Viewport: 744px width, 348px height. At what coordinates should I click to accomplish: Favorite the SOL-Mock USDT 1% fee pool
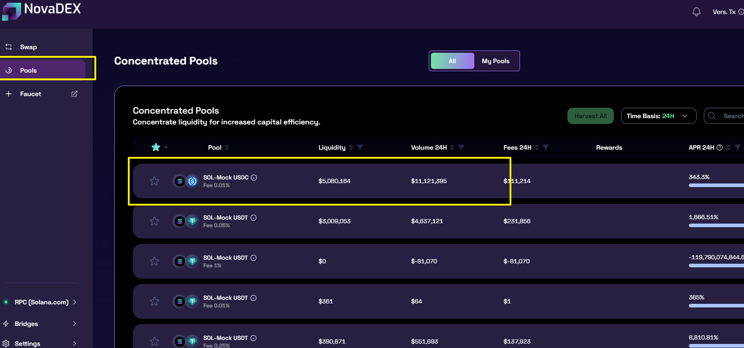click(154, 261)
